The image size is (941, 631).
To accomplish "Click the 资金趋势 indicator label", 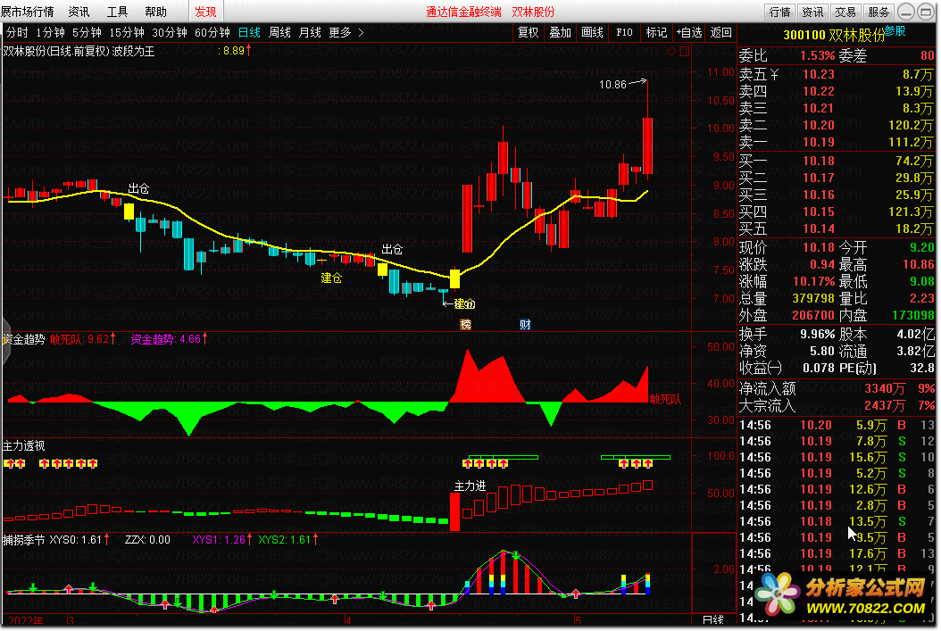I will coord(24,339).
